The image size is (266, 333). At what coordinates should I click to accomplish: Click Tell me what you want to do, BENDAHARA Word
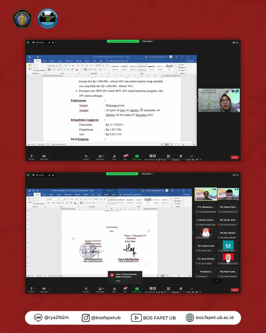pyautogui.click(x=117, y=61)
